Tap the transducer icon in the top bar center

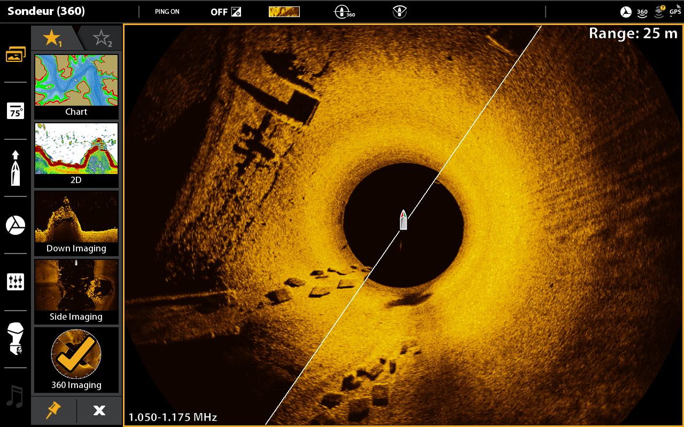(x=399, y=12)
